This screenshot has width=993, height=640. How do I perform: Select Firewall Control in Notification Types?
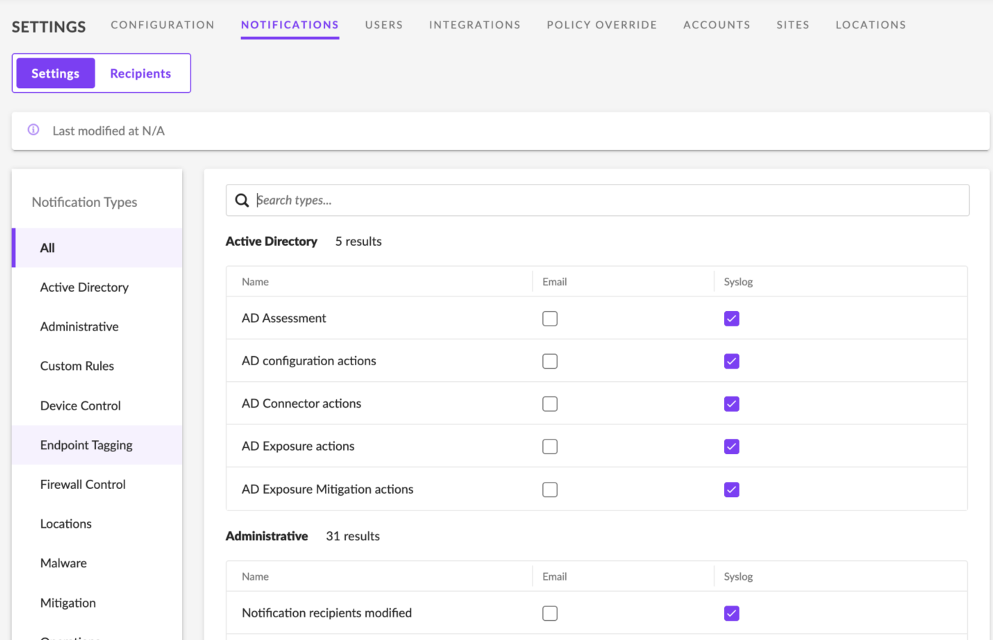[x=83, y=484]
